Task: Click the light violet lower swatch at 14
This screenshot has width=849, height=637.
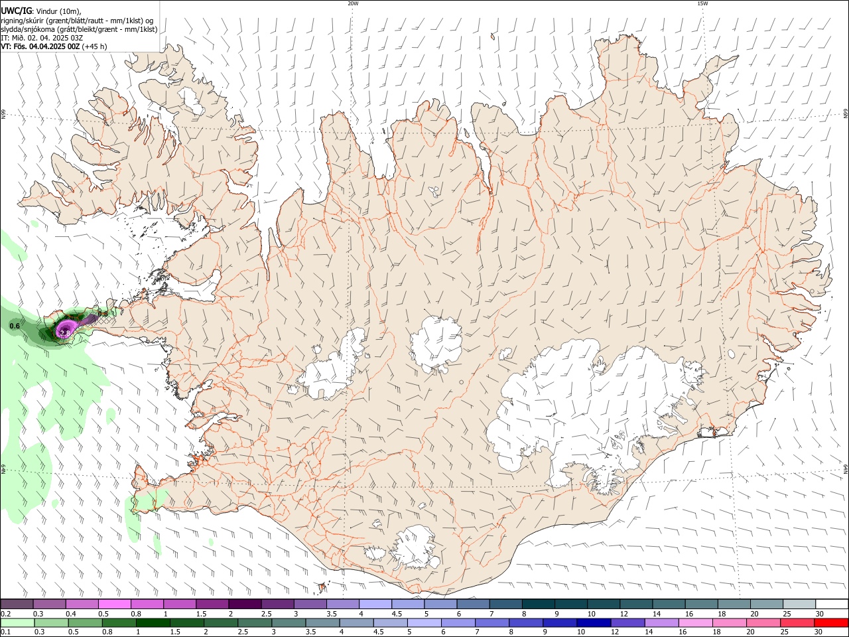Action: [x=661, y=622]
